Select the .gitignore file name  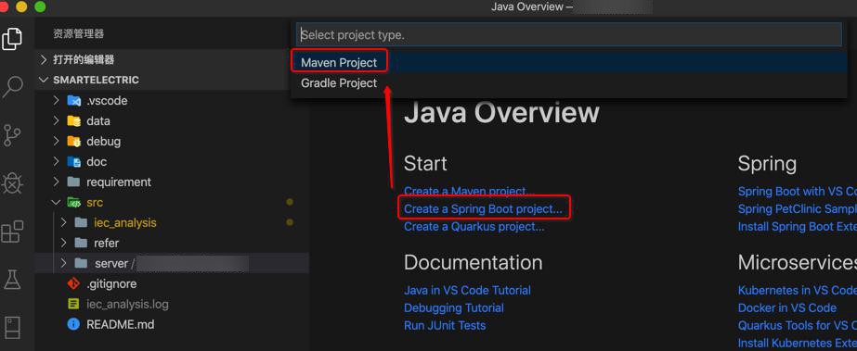tap(111, 283)
